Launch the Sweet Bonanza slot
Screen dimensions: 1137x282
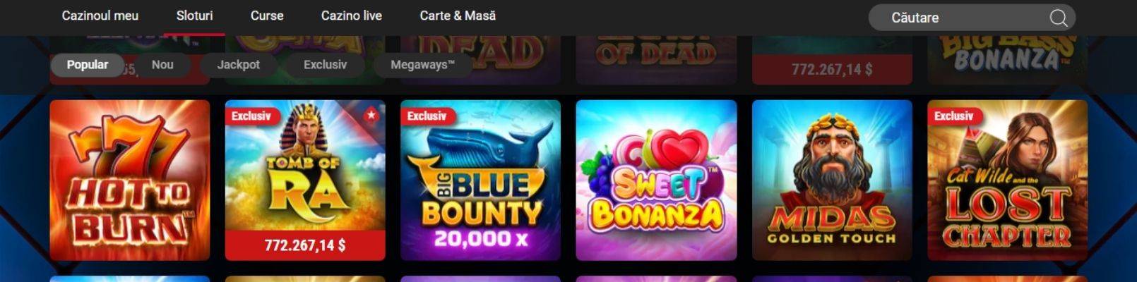656,180
